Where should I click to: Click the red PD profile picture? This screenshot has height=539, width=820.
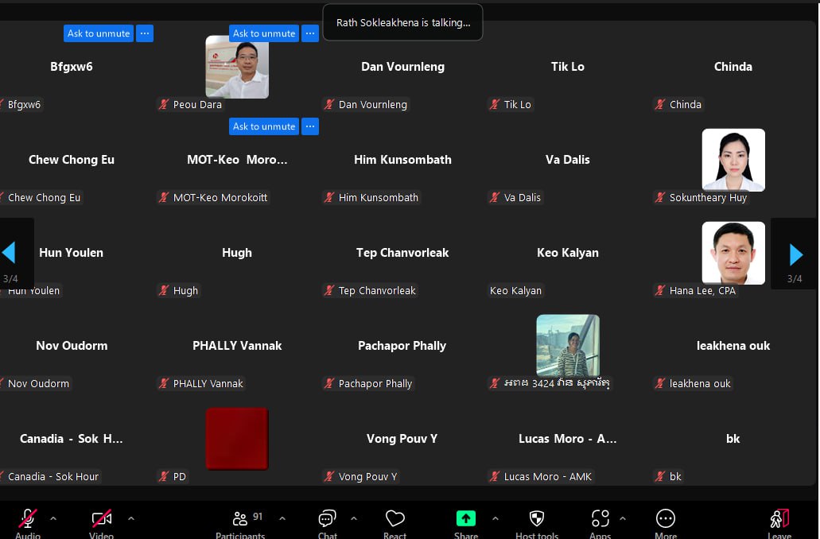coord(237,439)
